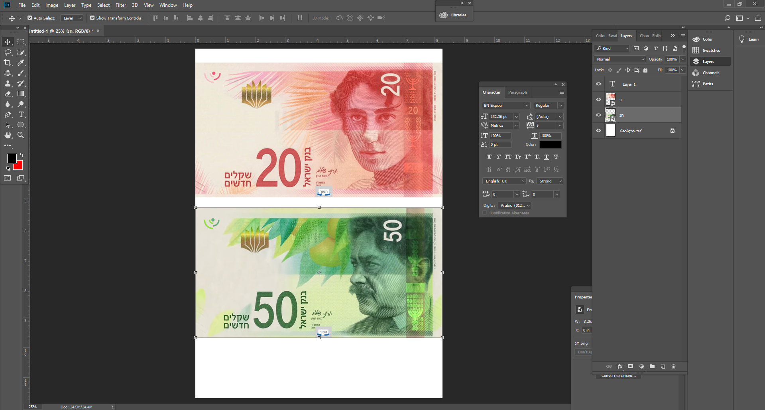The height and width of the screenshot is (410, 765).
Task: Select the Crop tool
Action: pos(8,63)
